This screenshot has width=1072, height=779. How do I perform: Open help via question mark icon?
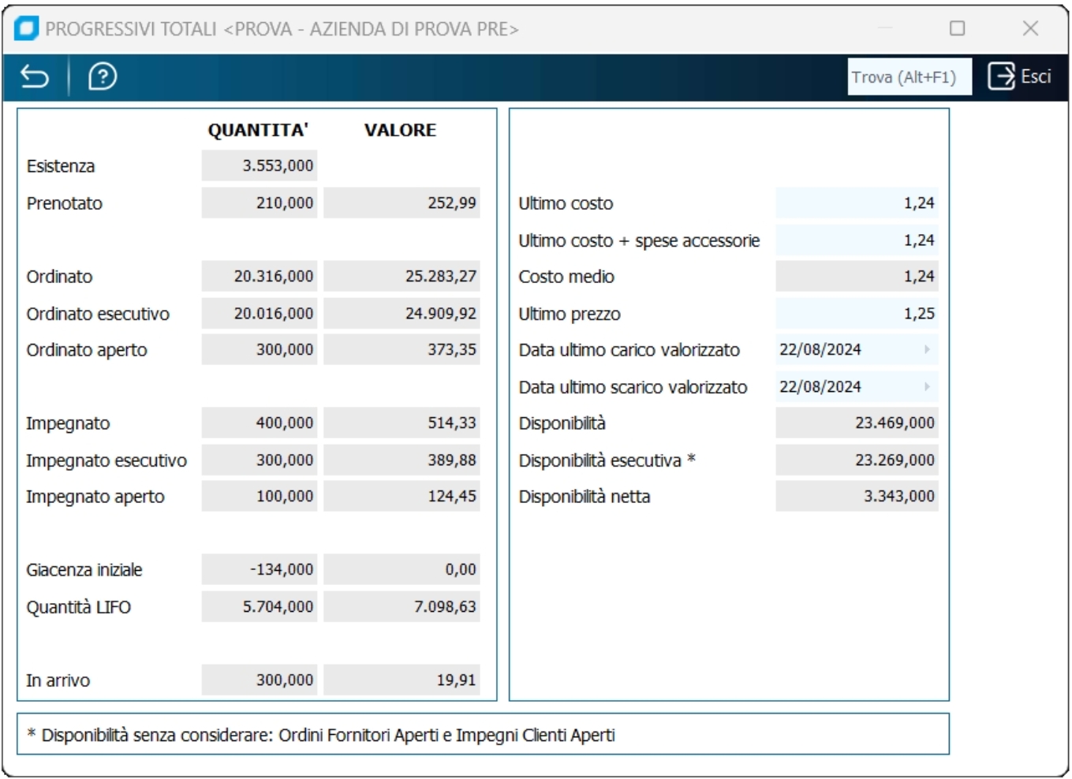(103, 76)
